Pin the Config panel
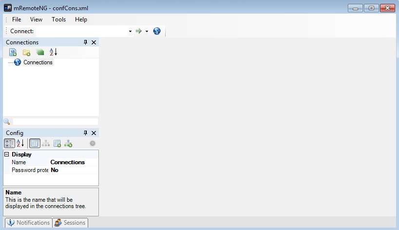The image size is (399, 230). point(86,133)
